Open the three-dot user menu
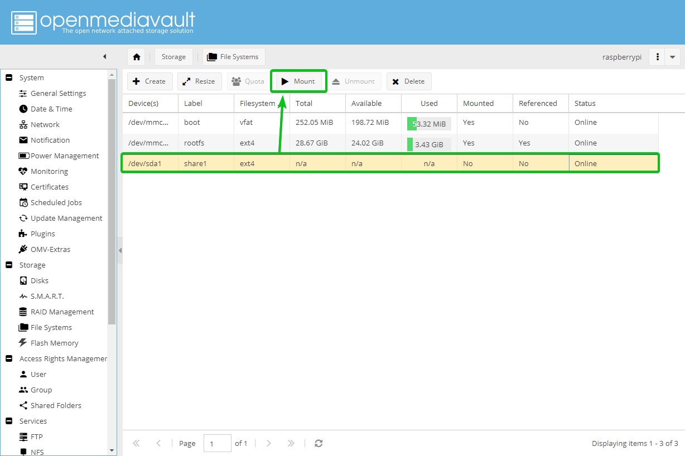685x456 pixels. [658, 57]
